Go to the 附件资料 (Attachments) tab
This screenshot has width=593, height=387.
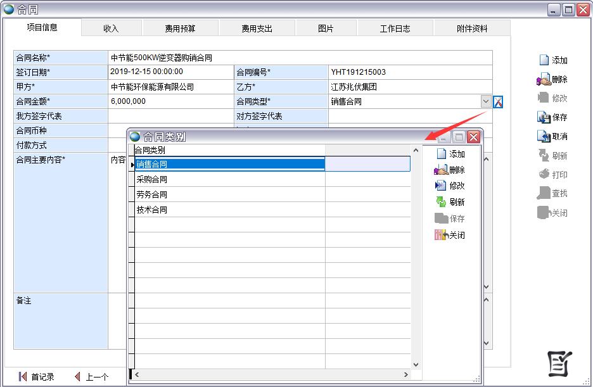tap(472, 29)
